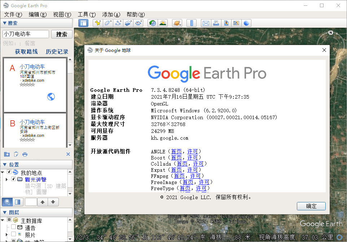Expand the 觀光游覽 folder
347x242 pixels.
coord(6,179)
